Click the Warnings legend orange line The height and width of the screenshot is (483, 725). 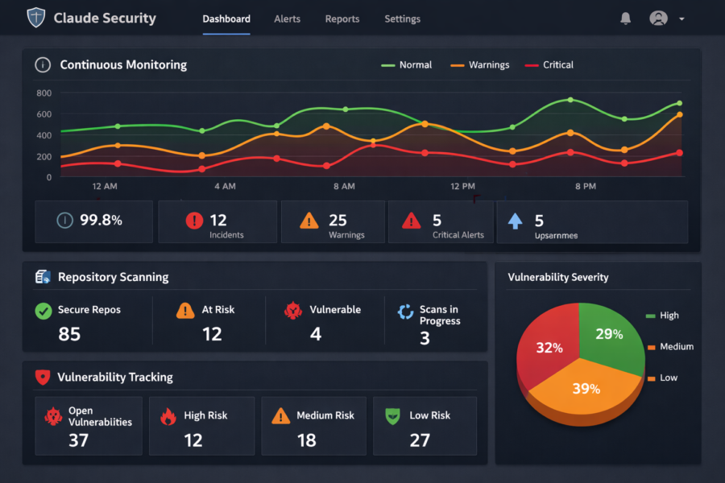point(458,65)
